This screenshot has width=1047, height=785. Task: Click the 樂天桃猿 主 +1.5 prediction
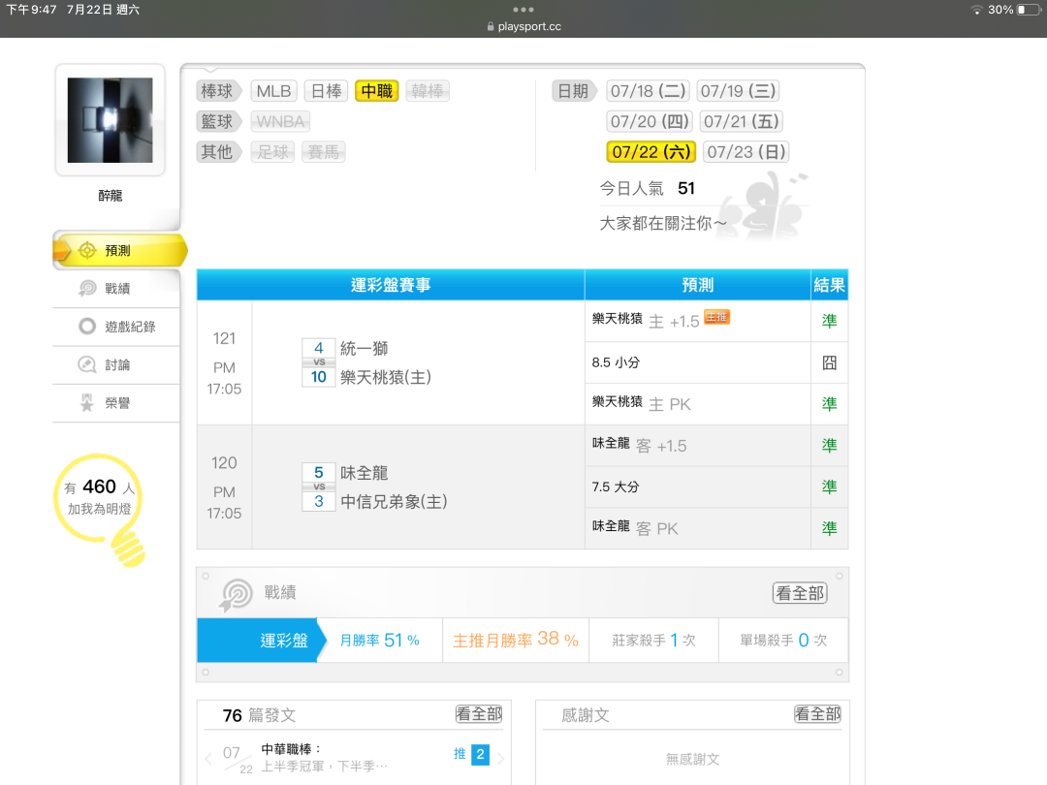click(x=646, y=321)
